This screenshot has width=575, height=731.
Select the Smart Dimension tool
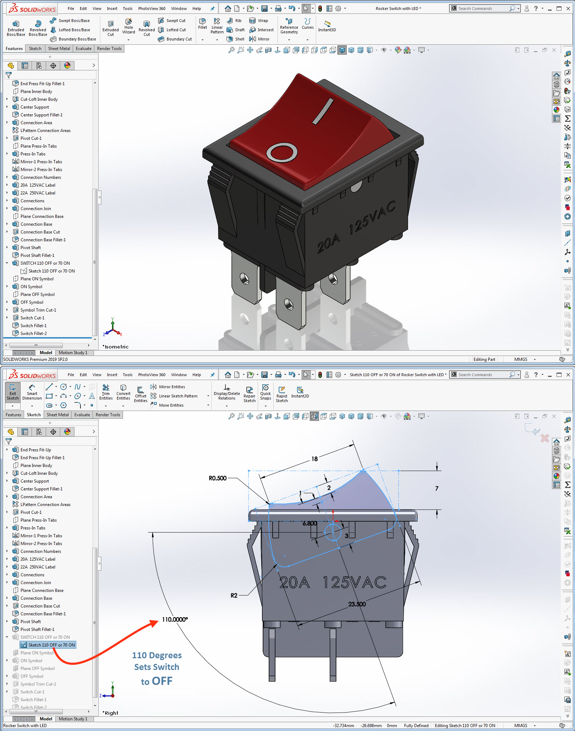[32, 393]
